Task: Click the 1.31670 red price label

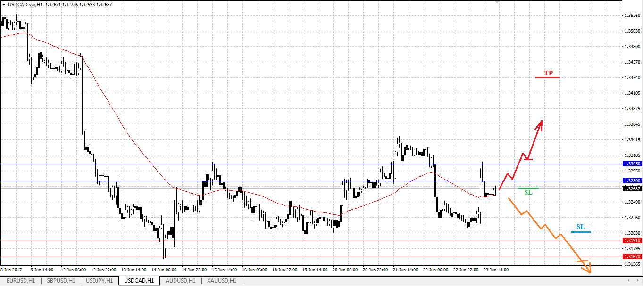Action: pyautogui.click(x=633, y=257)
